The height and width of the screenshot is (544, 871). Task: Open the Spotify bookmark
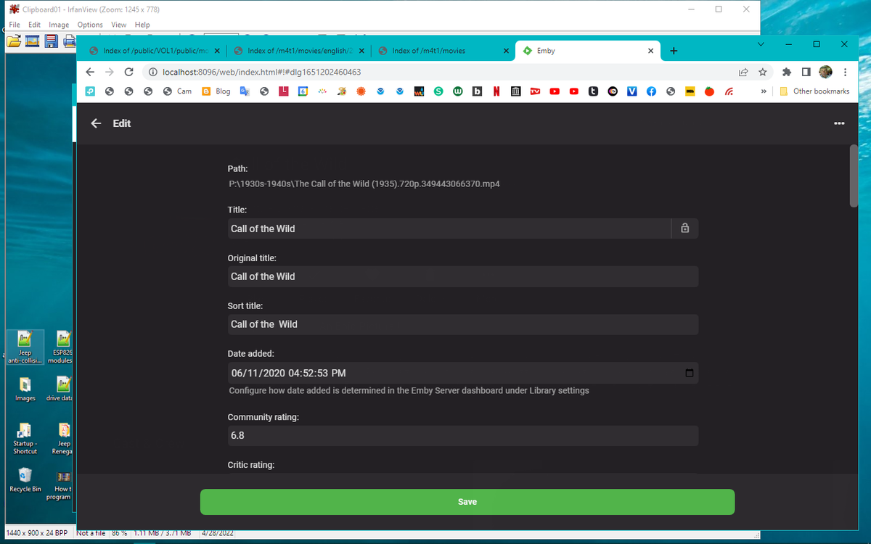click(438, 91)
